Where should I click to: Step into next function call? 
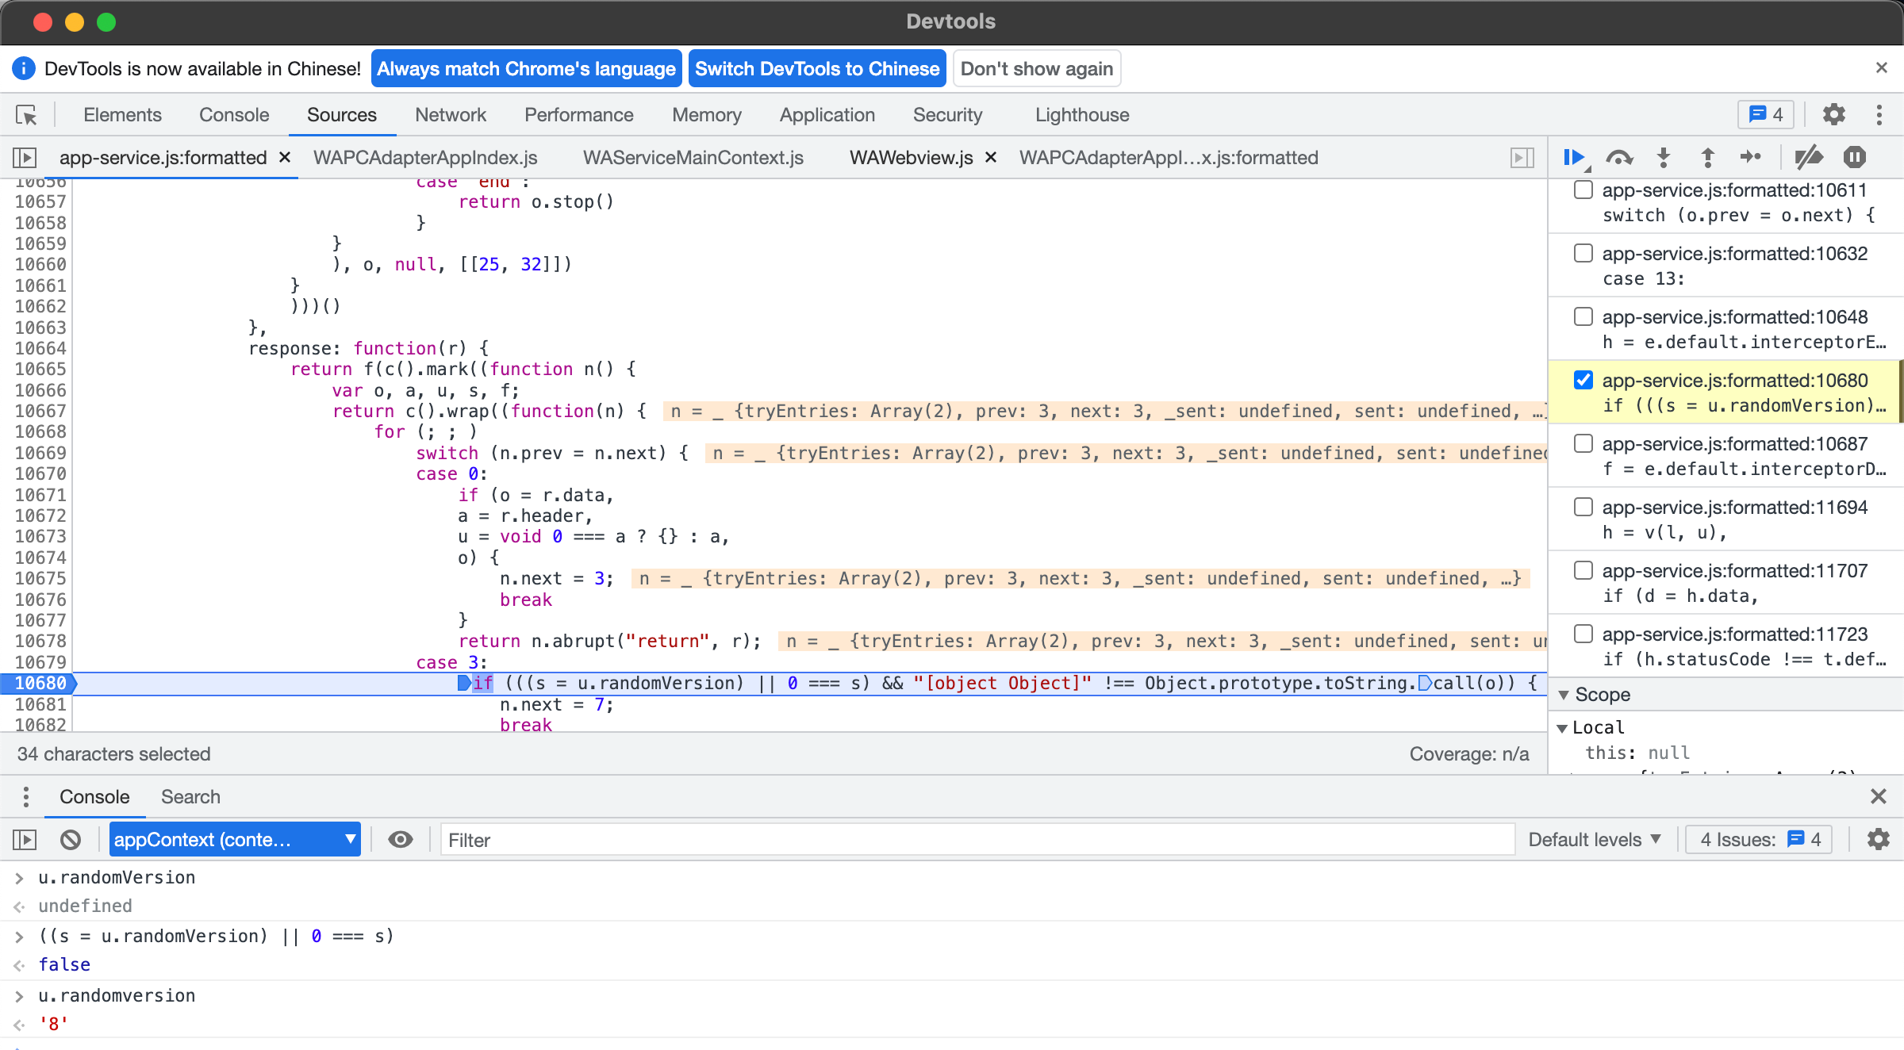tap(1664, 158)
